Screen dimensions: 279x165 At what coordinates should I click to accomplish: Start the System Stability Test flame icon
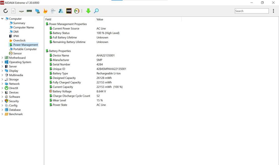(45, 11)
